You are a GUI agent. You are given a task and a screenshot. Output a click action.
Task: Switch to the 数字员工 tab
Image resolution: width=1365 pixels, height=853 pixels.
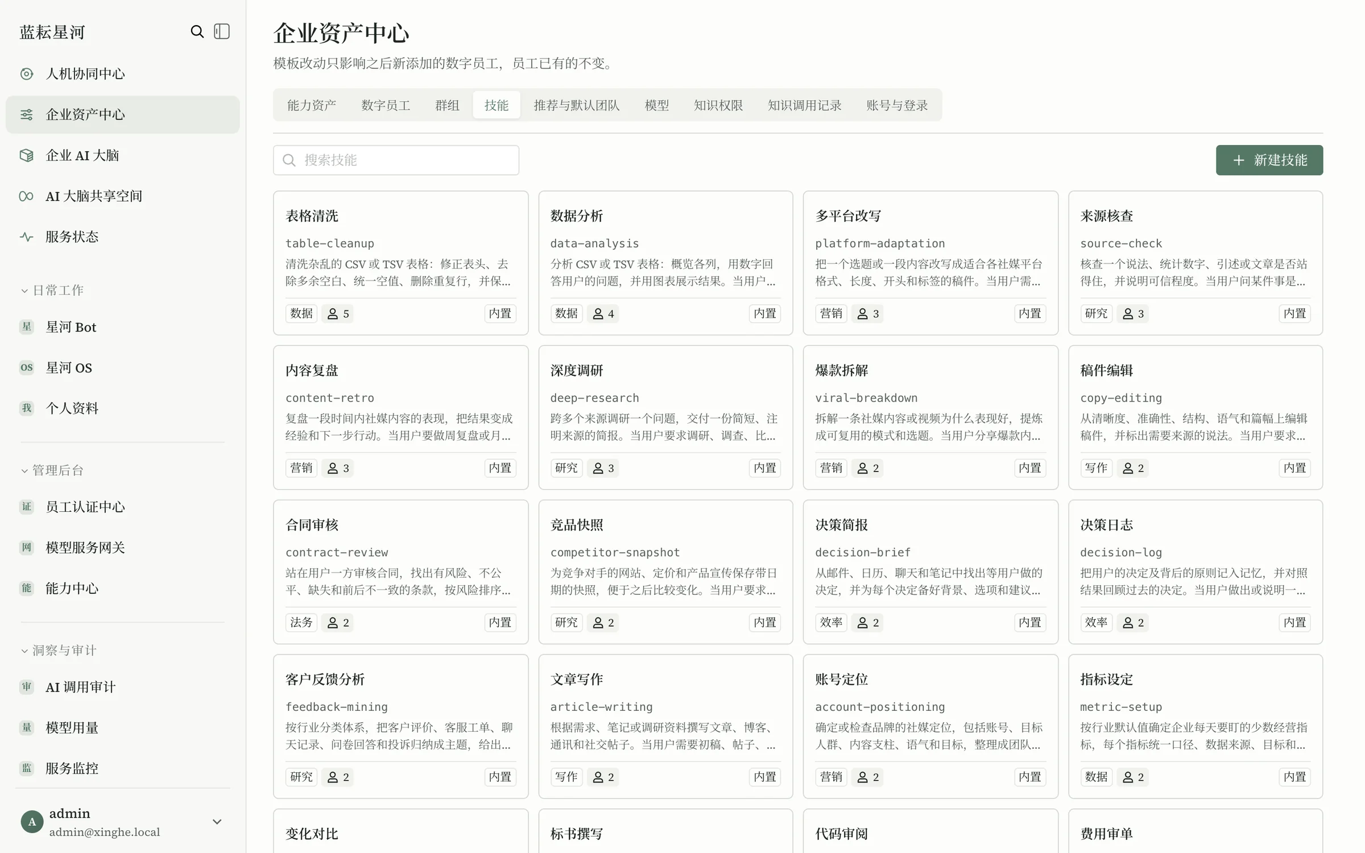[x=386, y=105]
